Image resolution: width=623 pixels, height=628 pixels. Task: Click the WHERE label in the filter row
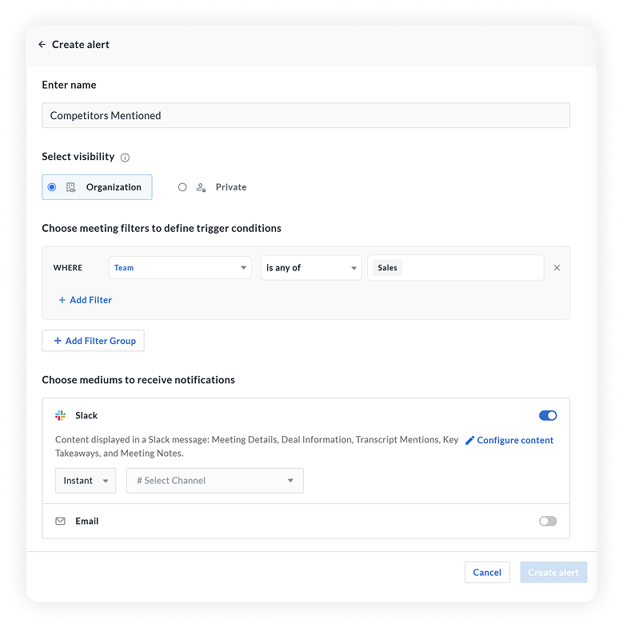point(68,267)
